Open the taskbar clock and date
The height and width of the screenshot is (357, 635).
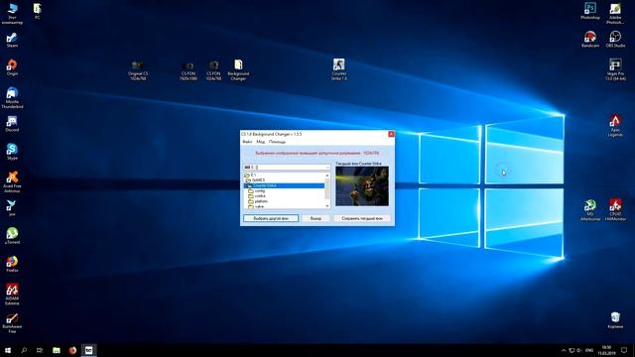pos(606,350)
